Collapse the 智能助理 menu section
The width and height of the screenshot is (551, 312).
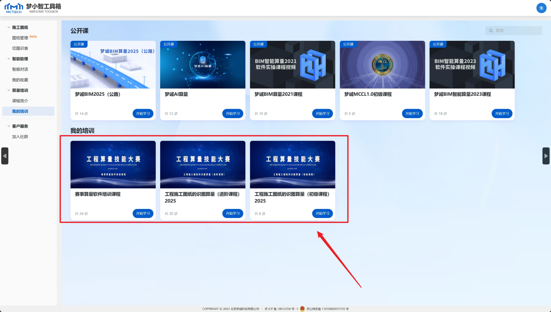(9, 59)
